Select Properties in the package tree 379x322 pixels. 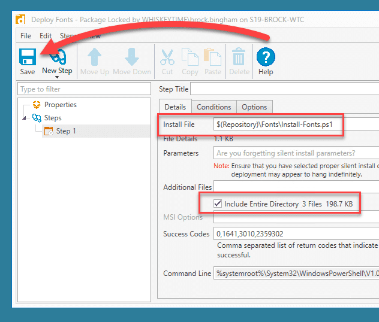tap(61, 104)
